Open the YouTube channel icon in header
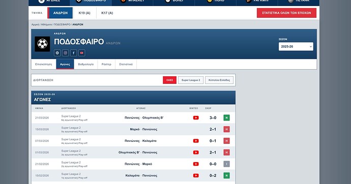351x184 pixels. [x=82, y=53]
